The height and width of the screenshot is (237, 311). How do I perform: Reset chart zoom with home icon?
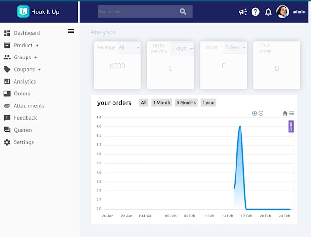(285, 113)
